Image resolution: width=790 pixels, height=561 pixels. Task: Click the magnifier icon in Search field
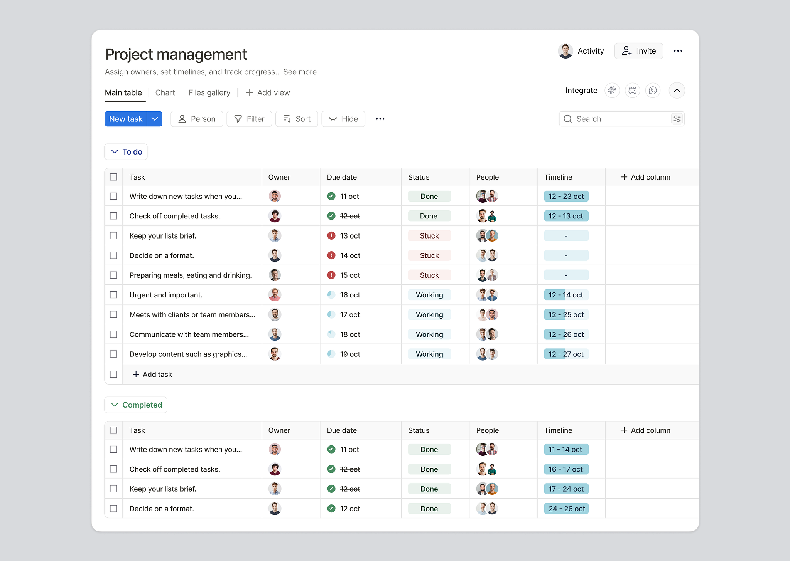tap(568, 119)
